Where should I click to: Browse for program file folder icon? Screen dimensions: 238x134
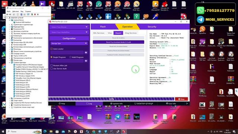pos(86,61)
